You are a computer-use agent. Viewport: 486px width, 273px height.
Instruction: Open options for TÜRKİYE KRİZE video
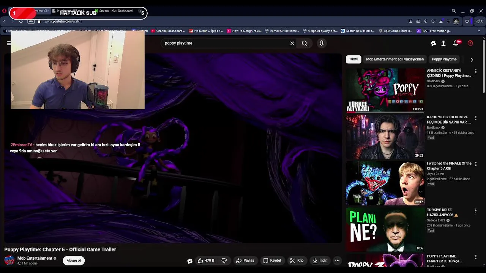click(x=476, y=210)
